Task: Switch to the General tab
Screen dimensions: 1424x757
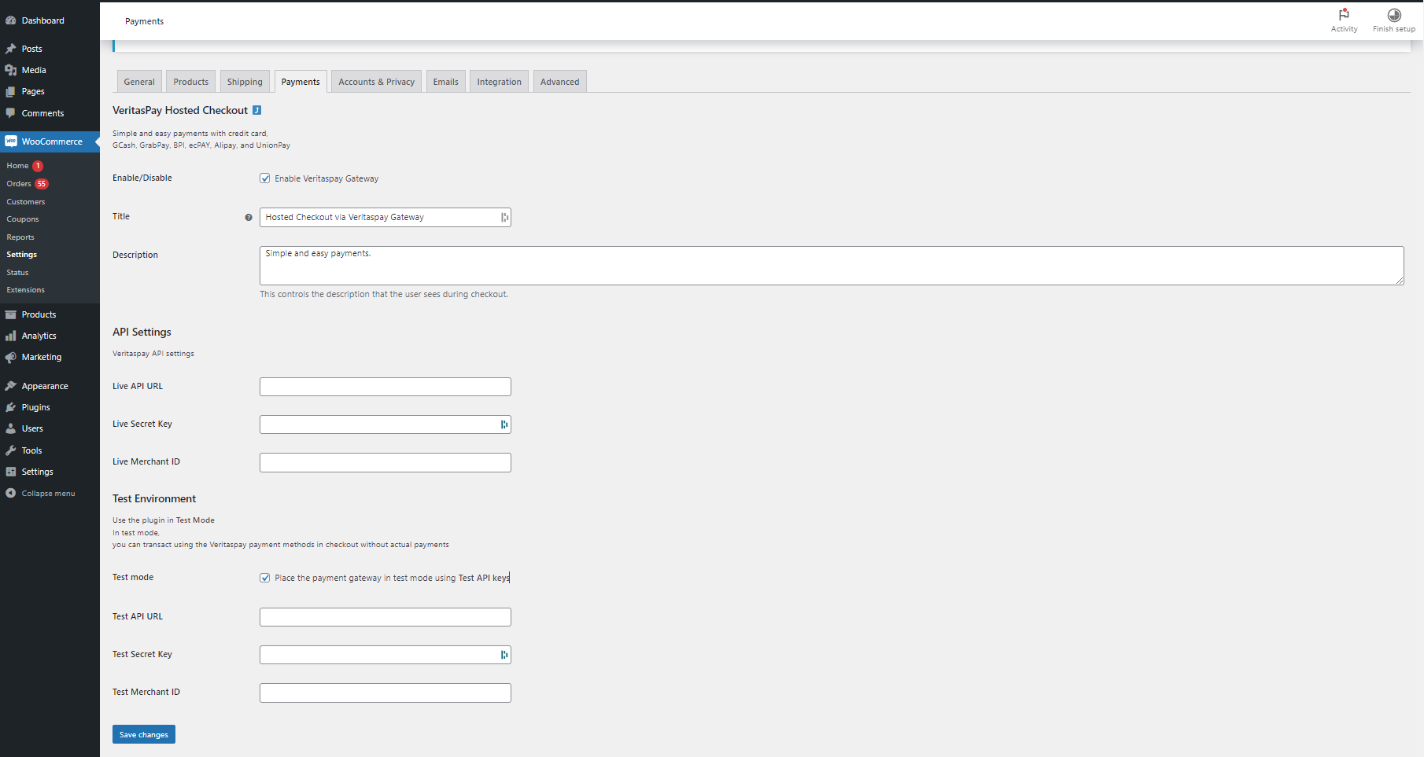Action: 139,82
